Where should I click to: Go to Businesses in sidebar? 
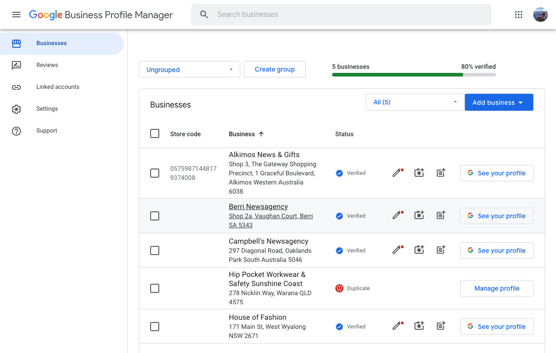click(x=62, y=43)
